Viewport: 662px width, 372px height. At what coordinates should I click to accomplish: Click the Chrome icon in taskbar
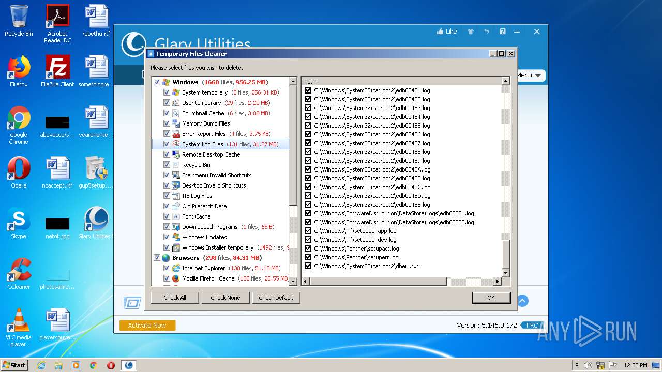click(93, 365)
